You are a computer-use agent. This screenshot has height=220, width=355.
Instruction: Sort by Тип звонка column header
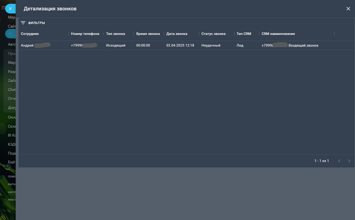(115, 34)
